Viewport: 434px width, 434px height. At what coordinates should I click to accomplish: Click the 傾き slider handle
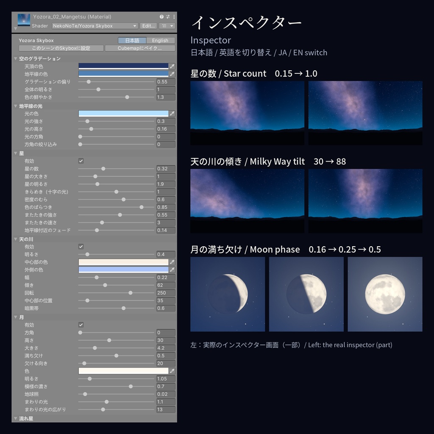coord(105,285)
